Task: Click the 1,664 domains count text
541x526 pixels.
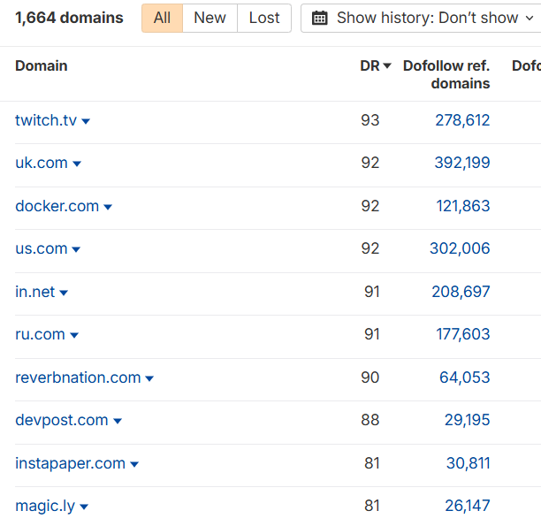Action: coord(69,18)
